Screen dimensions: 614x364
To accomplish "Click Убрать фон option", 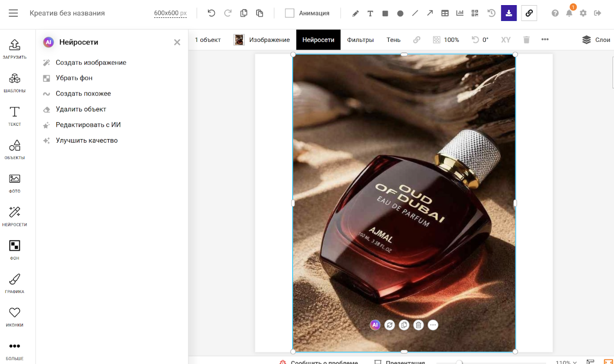I will click(74, 78).
